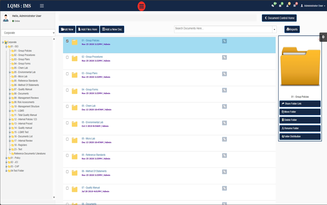
Task: Check the 05 - Micro Lab checkbox
Action: pyautogui.click(x=67, y=139)
